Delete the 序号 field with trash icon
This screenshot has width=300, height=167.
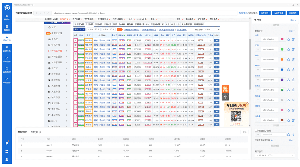(293, 39)
